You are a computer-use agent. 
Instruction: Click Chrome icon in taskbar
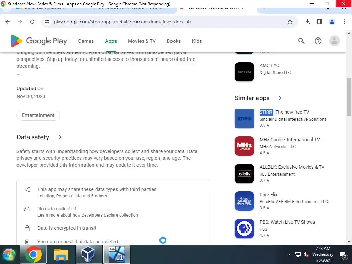pos(33,254)
